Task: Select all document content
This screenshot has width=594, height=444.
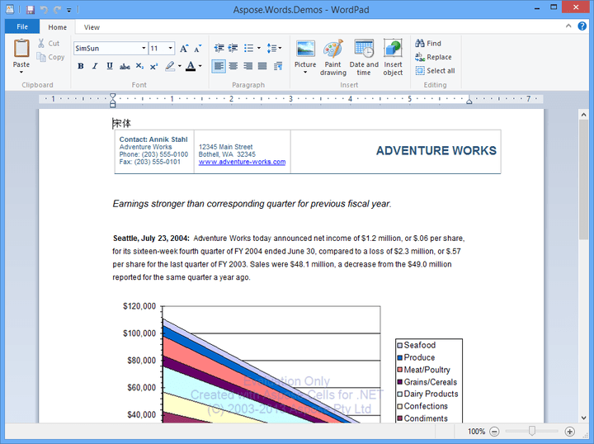Action: 435,70
